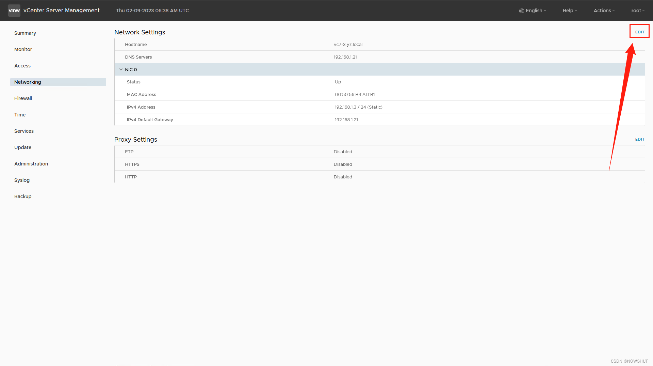Image resolution: width=653 pixels, height=366 pixels.
Task: Click the HTTP proxy row label
Action: 131,177
